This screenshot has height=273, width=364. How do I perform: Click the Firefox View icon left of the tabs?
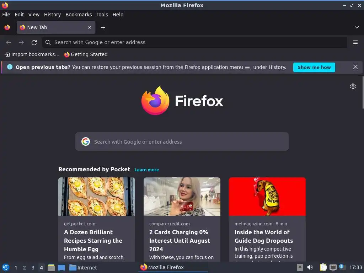point(7,27)
